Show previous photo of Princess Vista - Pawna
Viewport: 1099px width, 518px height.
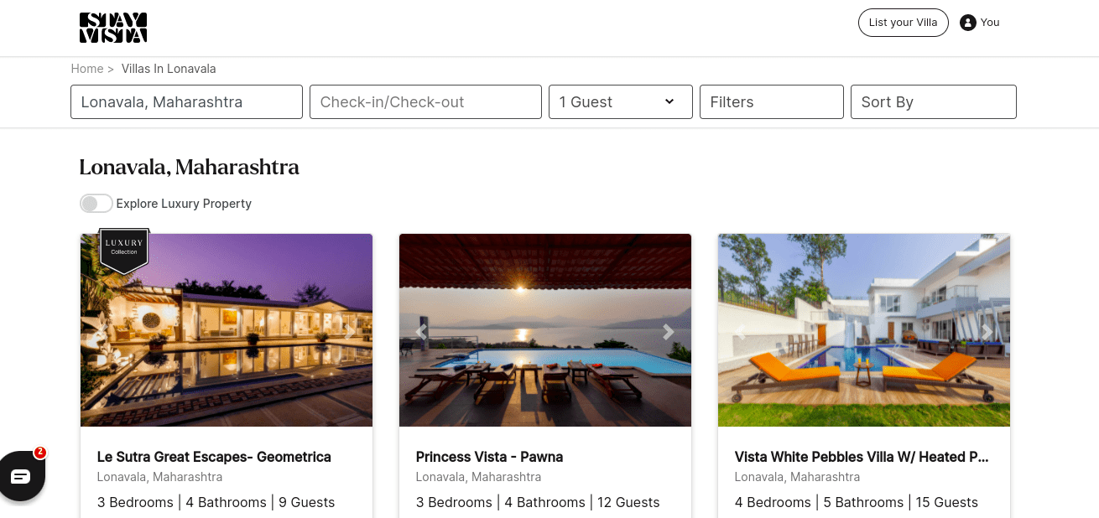421,332
